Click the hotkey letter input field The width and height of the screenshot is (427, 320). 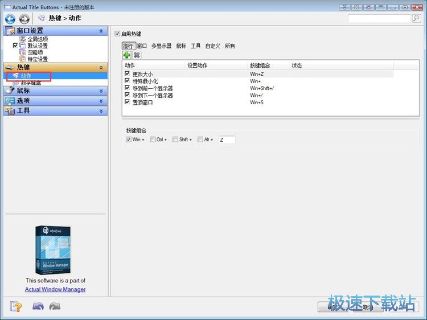[x=227, y=140]
